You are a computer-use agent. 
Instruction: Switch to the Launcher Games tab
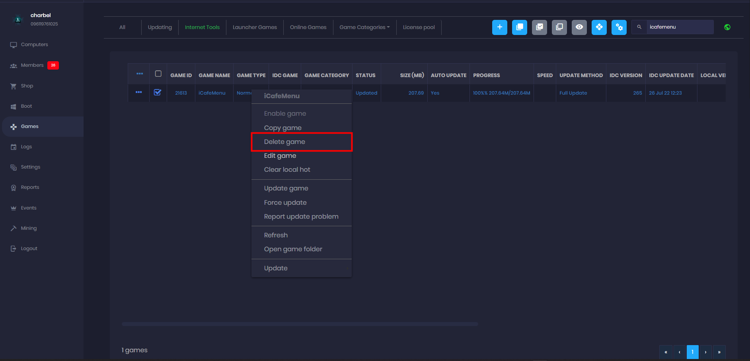[255, 27]
